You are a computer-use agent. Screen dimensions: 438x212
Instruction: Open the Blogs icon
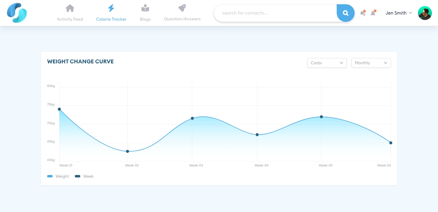click(x=145, y=8)
